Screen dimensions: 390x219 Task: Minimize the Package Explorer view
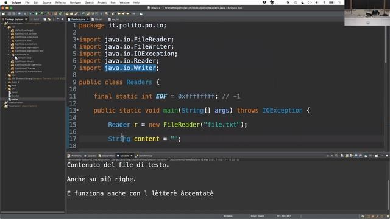point(58,19)
